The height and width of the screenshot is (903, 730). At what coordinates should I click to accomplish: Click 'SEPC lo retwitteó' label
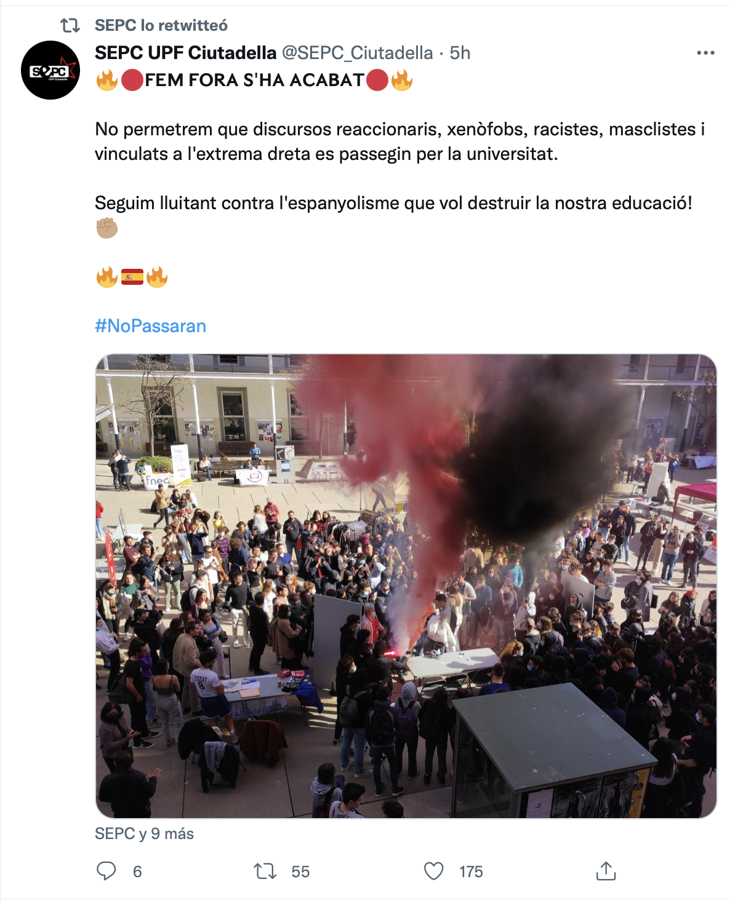point(161,25)
